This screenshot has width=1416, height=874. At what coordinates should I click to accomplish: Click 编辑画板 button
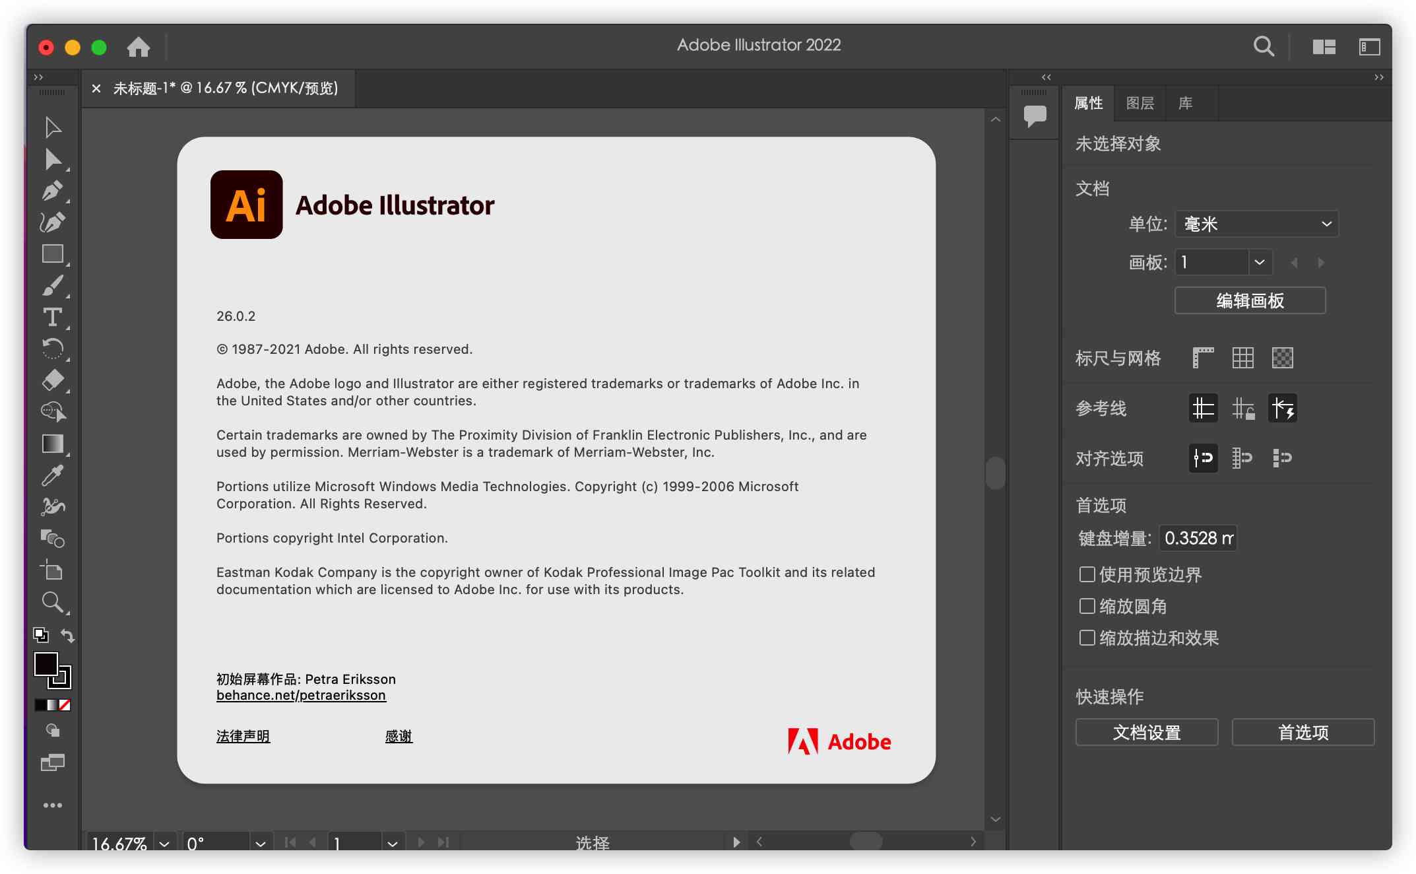pos(1250,300)
